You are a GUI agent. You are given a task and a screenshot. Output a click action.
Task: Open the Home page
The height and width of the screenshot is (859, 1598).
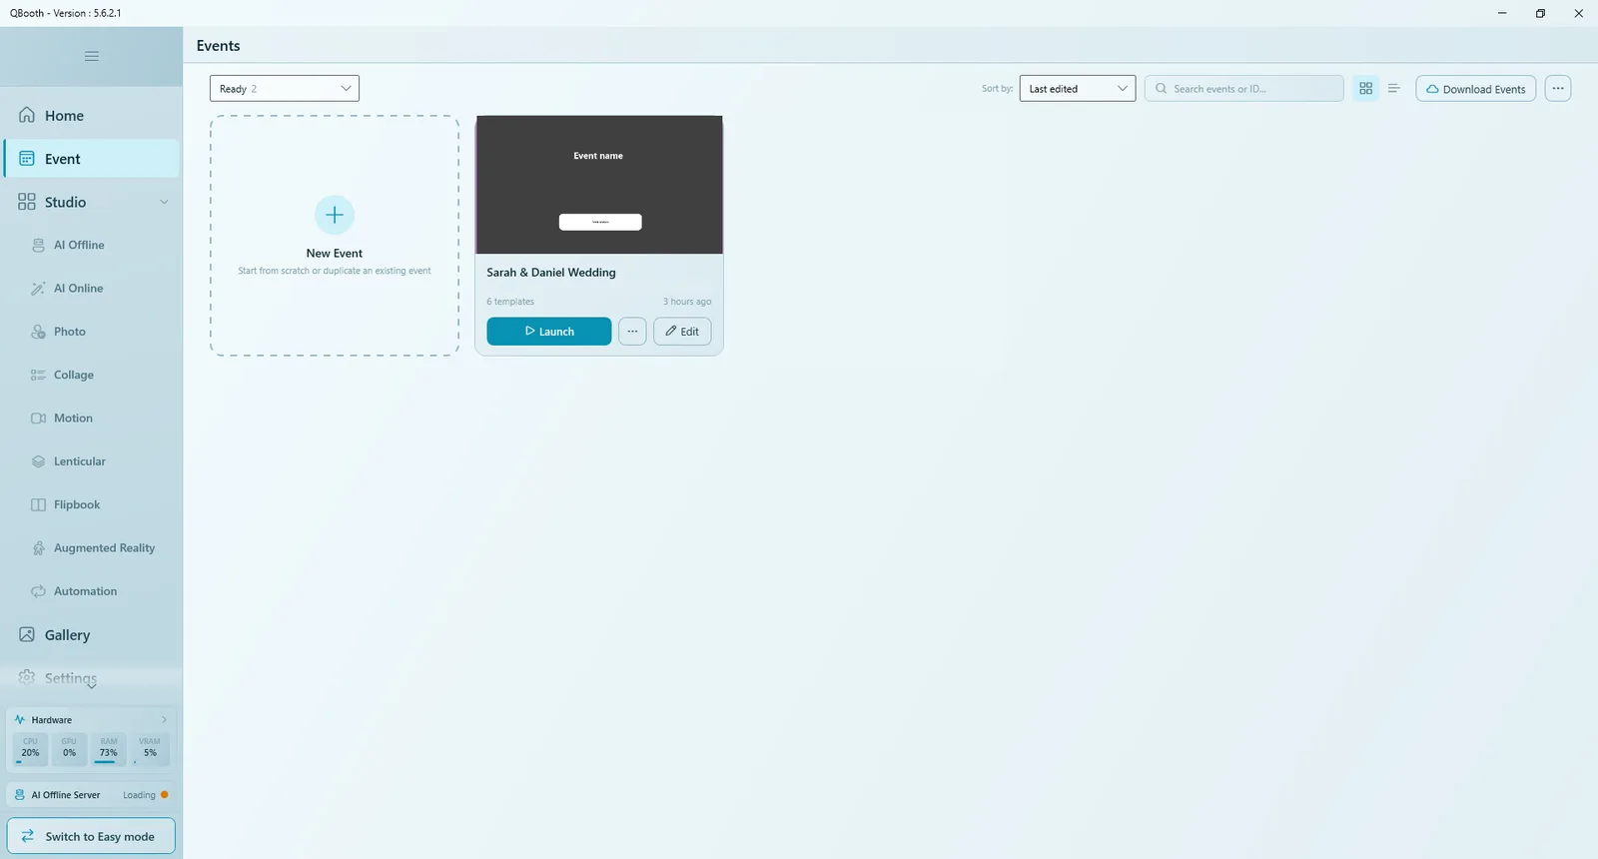(91, 116)
